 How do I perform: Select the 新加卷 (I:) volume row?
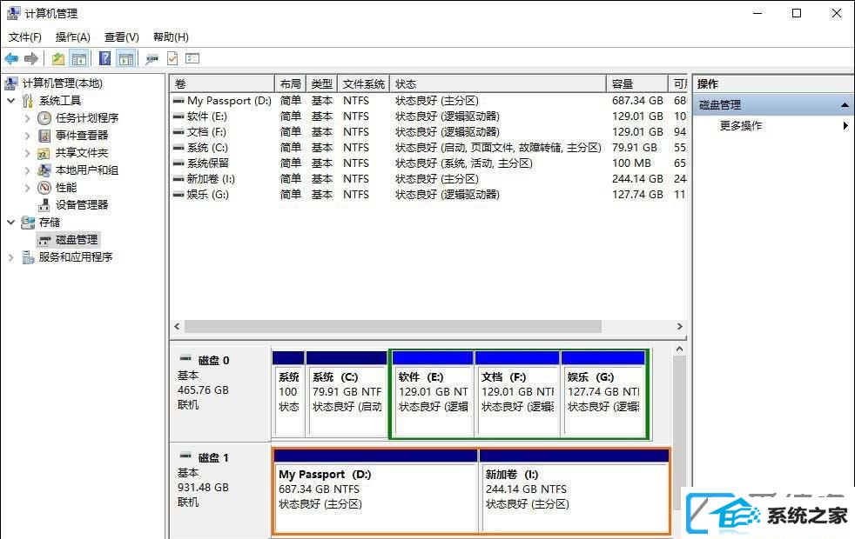(x=428, y=179)
